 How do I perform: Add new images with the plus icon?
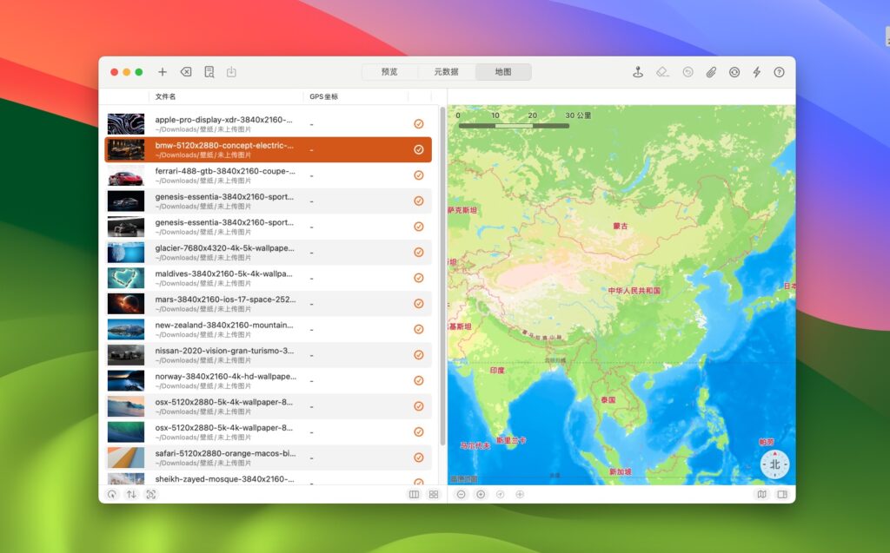[163, 72]
